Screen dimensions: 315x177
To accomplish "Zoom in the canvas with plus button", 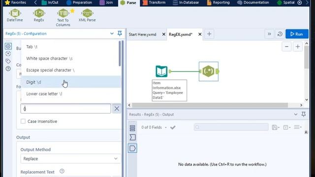I will [x=297, y=47].
